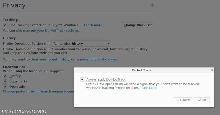The height and width of the screenshot is (115, 220).
Task: Click the Always apply Do Not Track label
Action: (x=106, y=79)
